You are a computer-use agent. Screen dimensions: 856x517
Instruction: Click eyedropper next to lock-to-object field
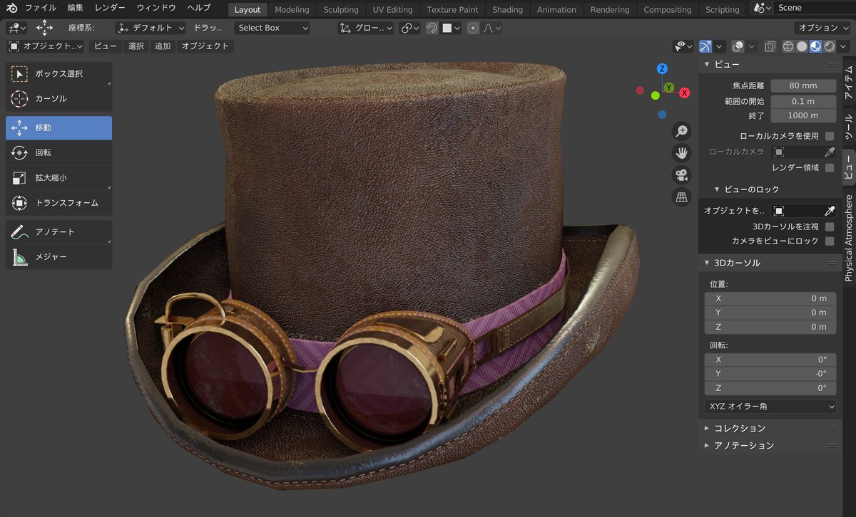830,211
